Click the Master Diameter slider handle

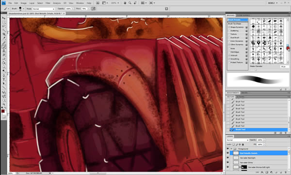(256, 69)
